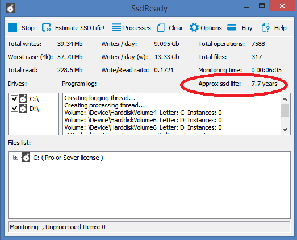Select the Processes toolbar label

137,28
